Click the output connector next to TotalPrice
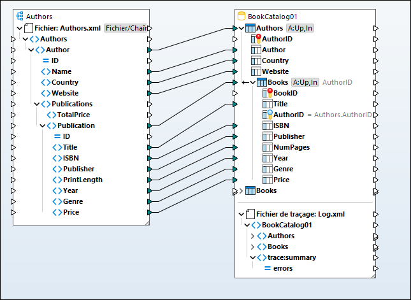The width and height of the screenshot is (411, 300). click(149, 115)
